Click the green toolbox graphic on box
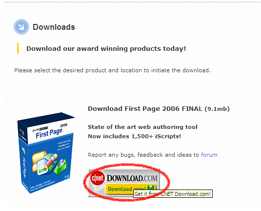 coord(61,166)
